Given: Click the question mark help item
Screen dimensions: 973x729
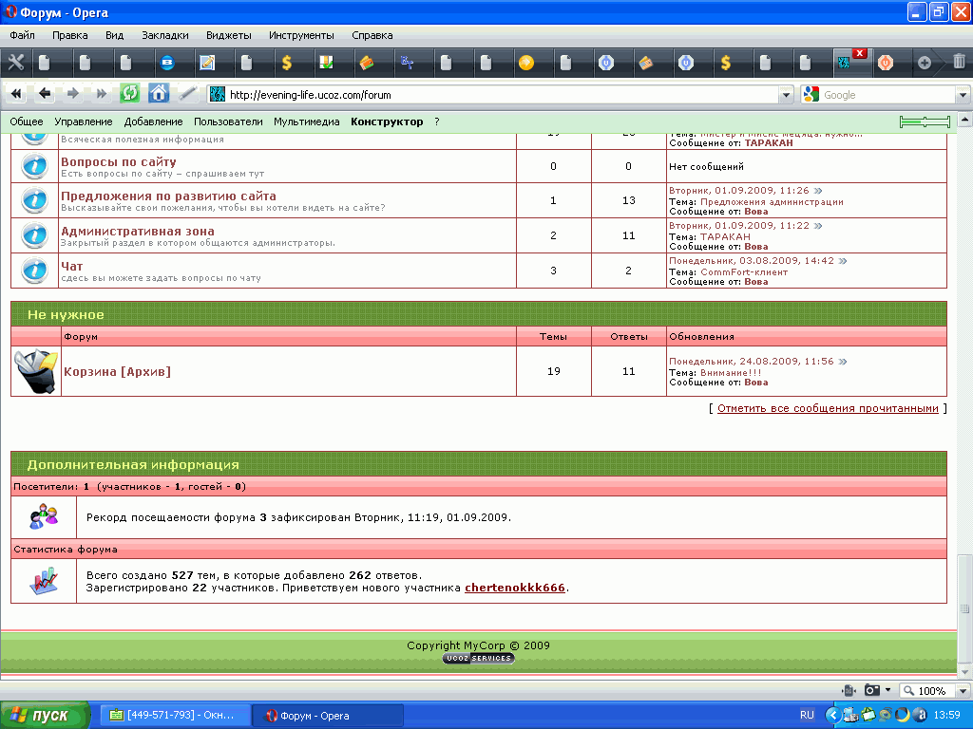Looking at the screenshot, I should pos(437,121).
